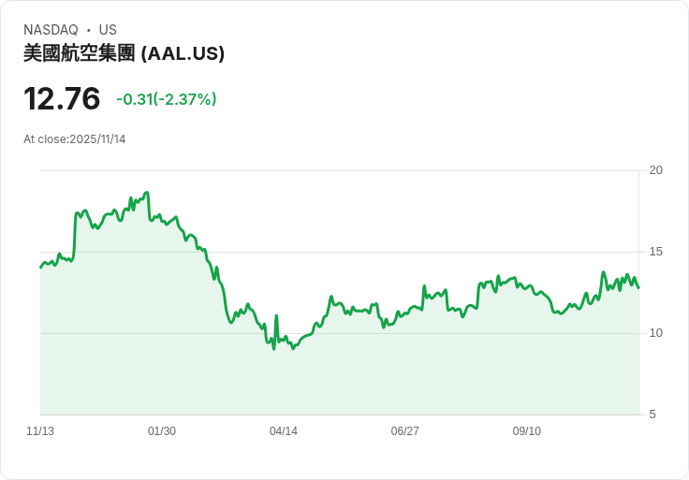Screen dimensions: 689x480
Task: Click the 15 price axis label
Action: coord(655,252)
